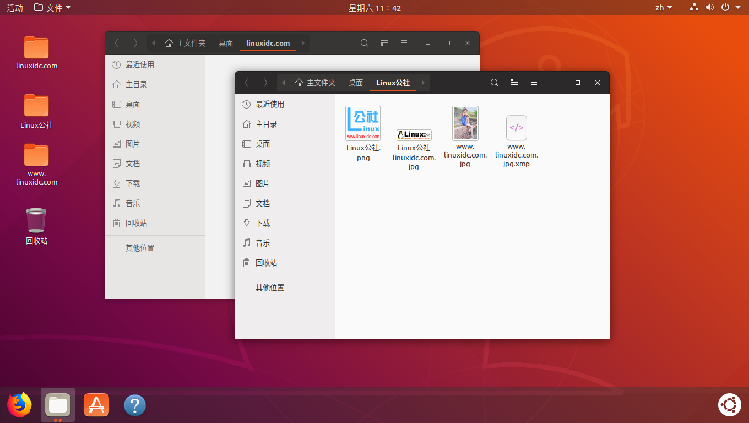The width and height of the screenshot is (749, 423).
Task: Open Ubuntu Software from the dock
Action: tap(96, 405)
